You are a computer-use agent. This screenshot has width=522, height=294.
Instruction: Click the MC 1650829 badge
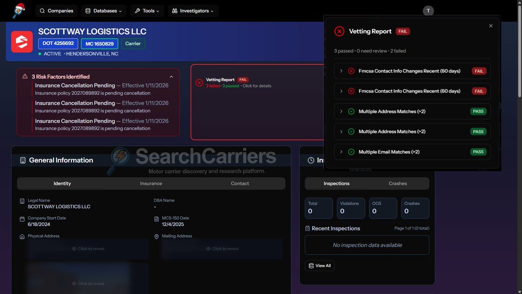[x=100, y=44]
